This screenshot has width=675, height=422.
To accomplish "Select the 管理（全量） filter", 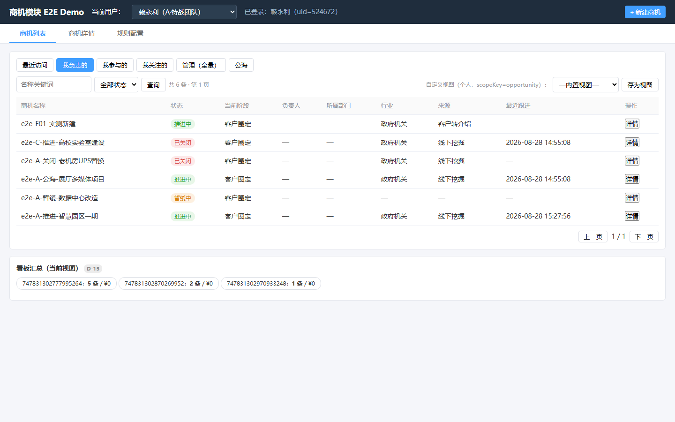I will coord(201,65).
